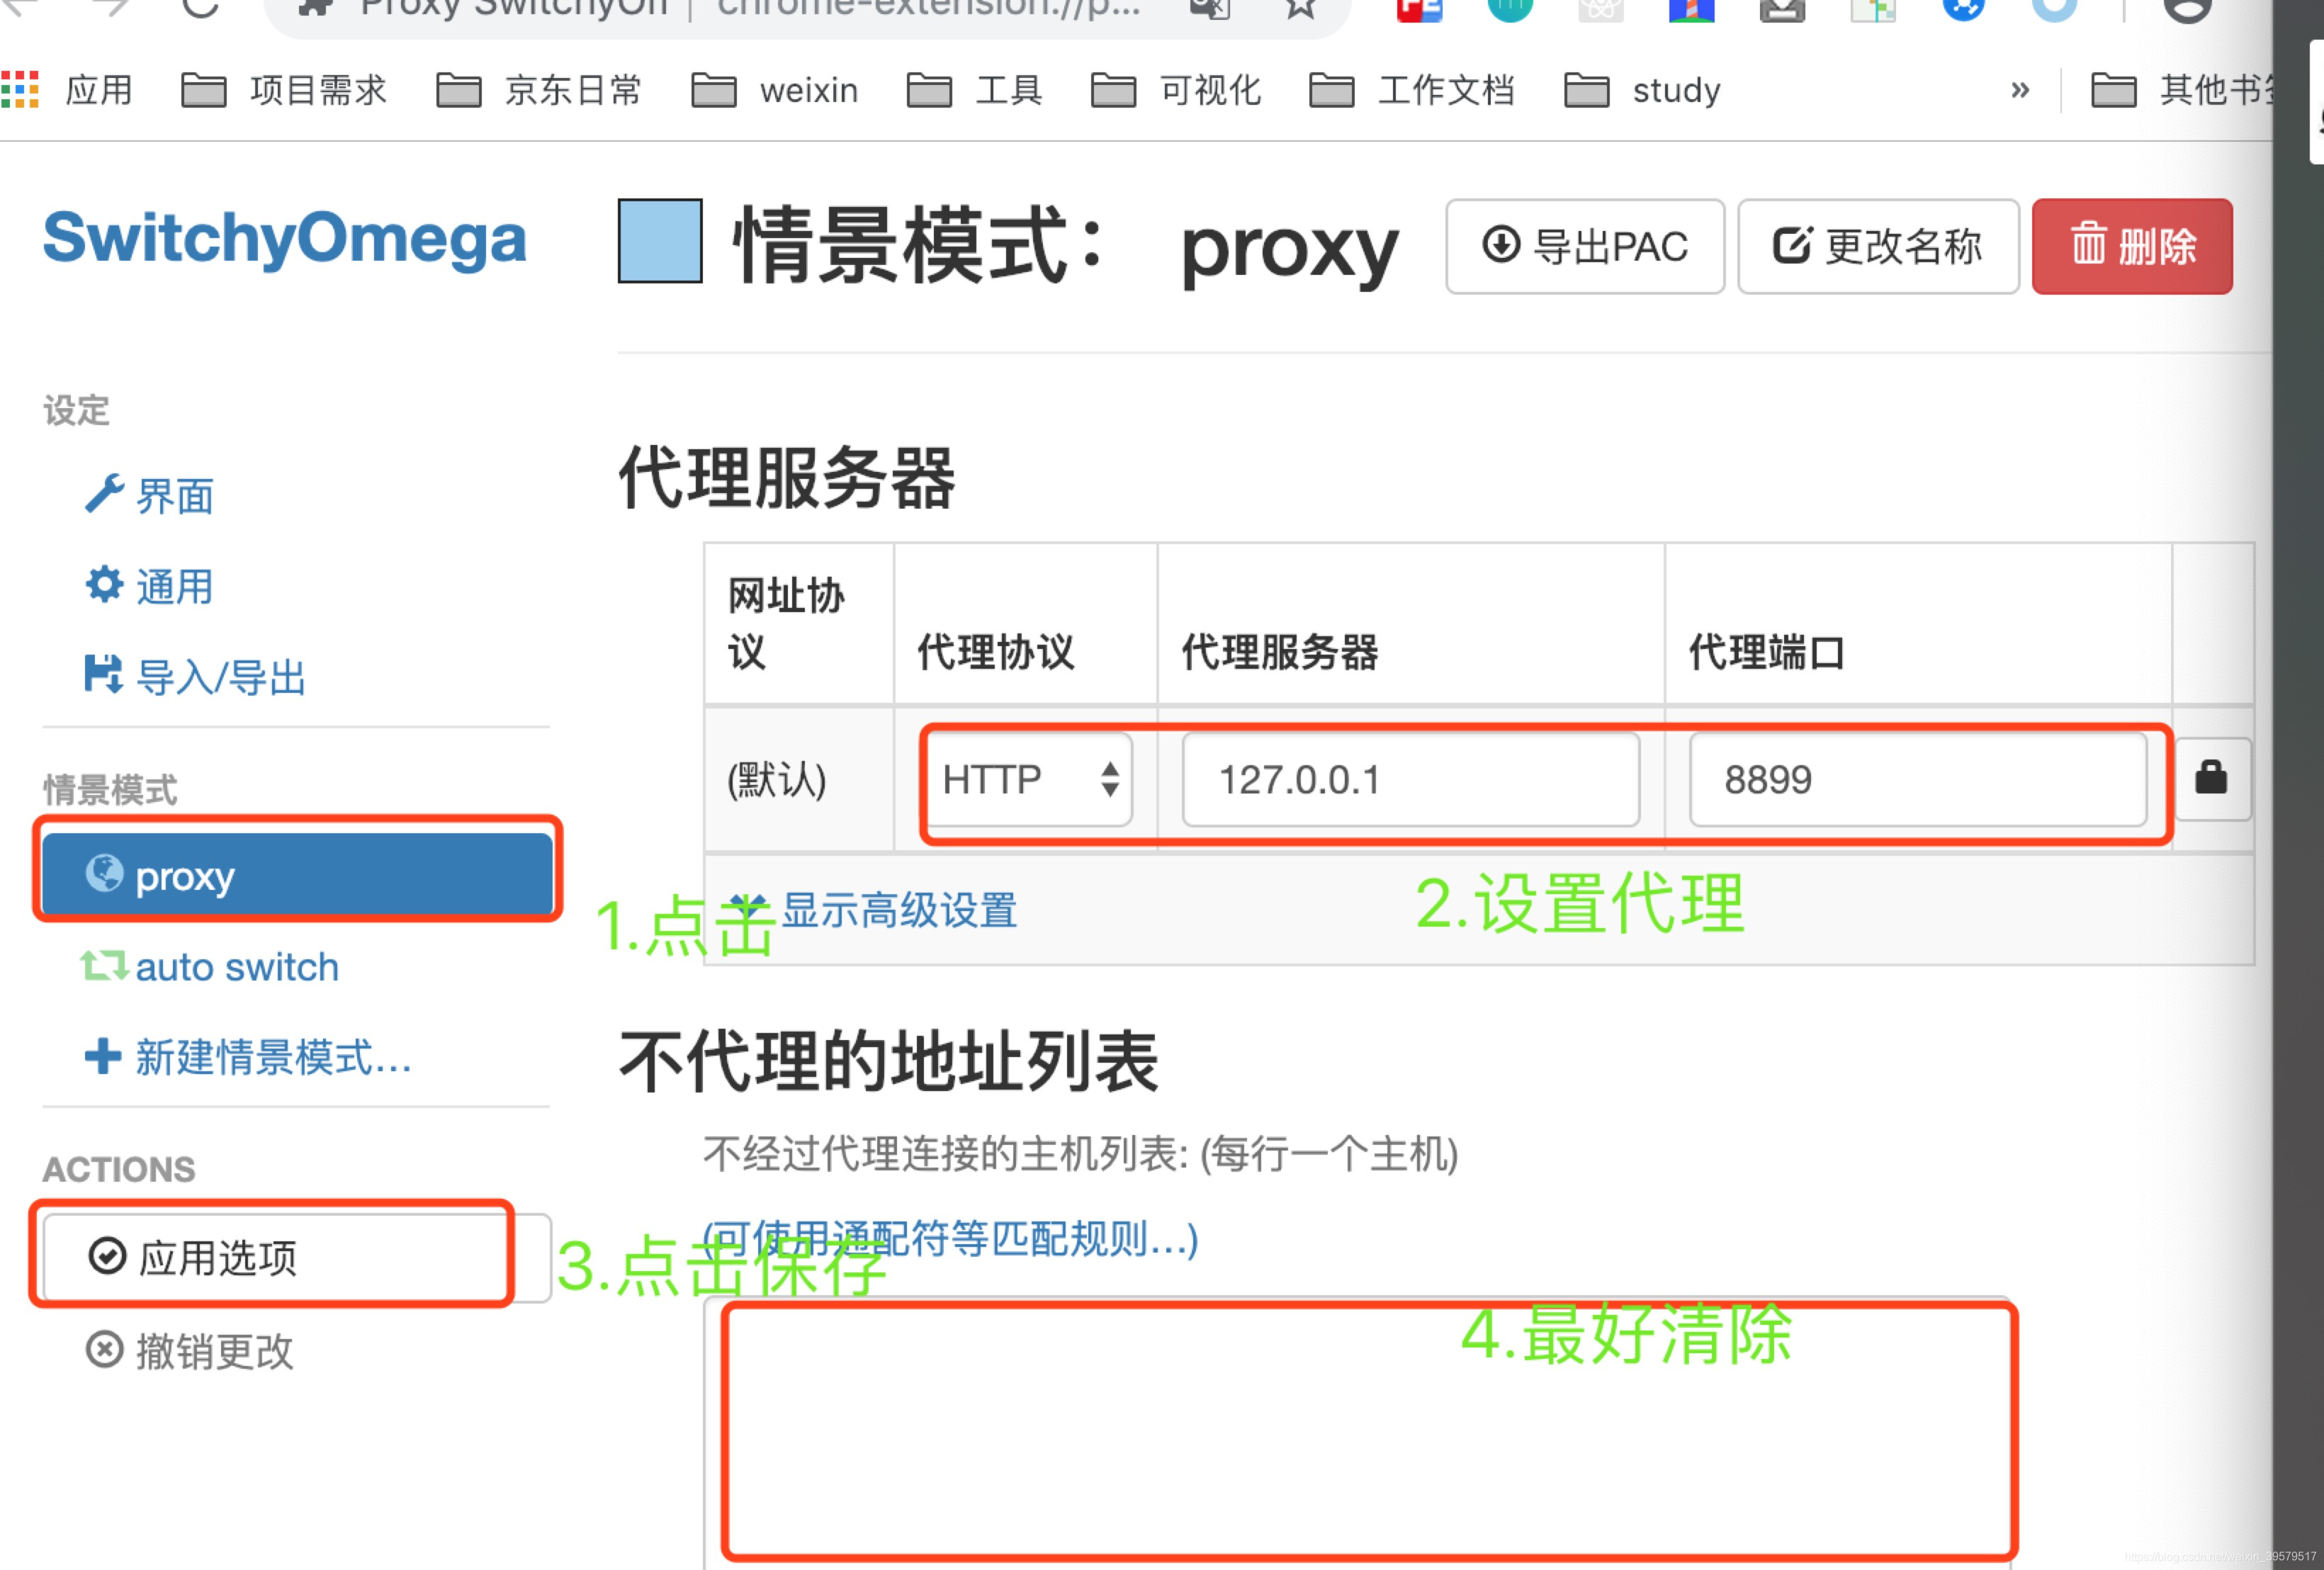2324x1570 pixels.
Task: Open the 工作文档 bookmark folder
Action: coord(1412,90)
